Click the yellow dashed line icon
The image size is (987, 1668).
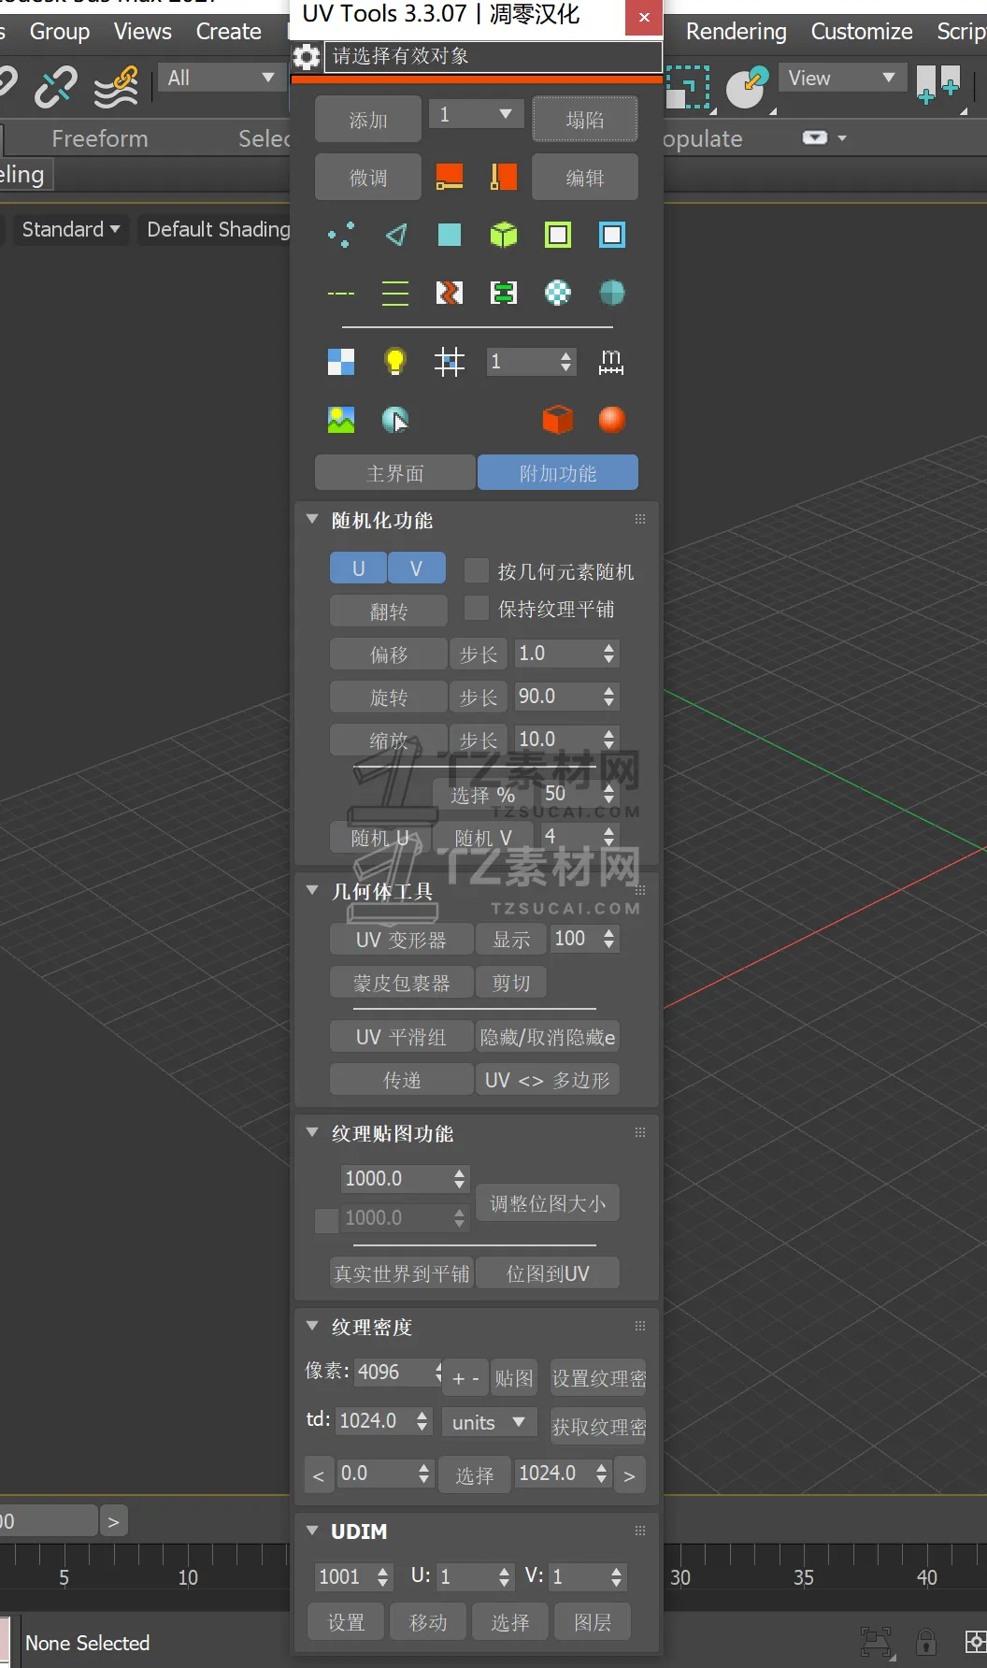coord(341,294)
